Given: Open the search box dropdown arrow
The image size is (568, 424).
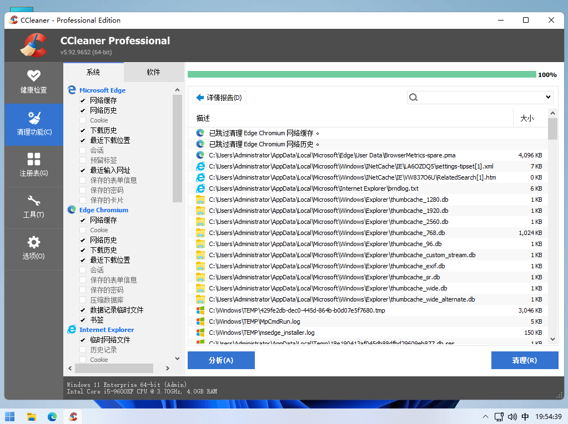Looking at the screenshot, I should coord(548,97).
